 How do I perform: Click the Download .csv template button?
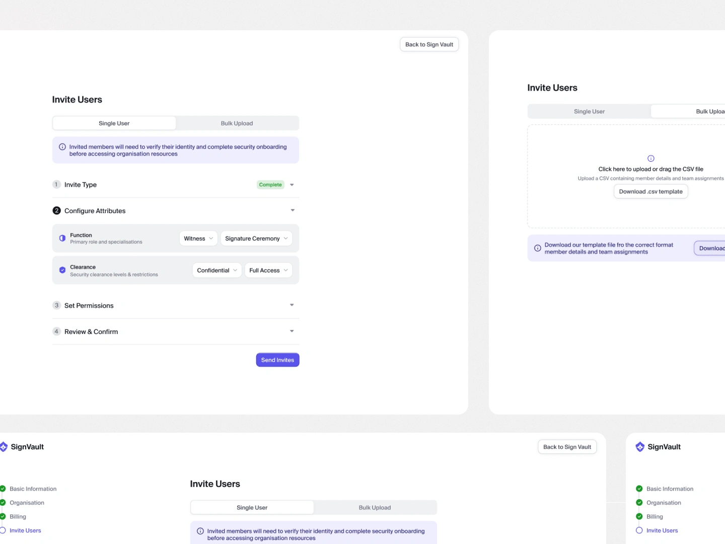(x=650, y=192)
